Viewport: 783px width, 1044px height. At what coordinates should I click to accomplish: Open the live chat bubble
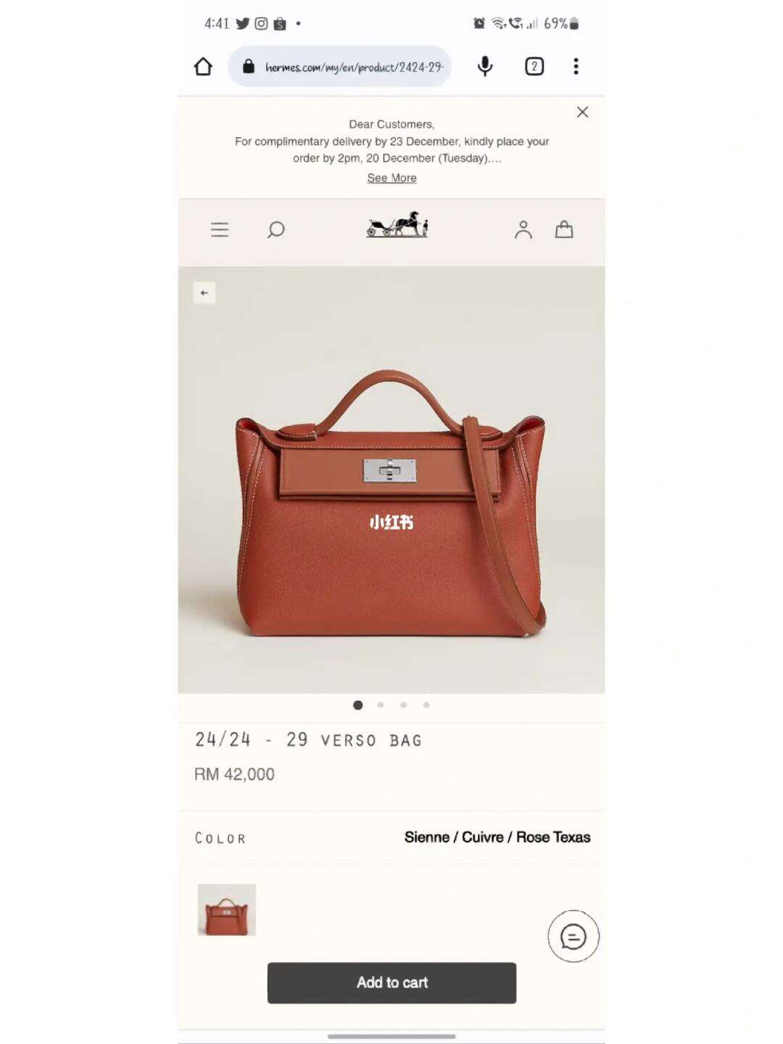pos(573,937)
